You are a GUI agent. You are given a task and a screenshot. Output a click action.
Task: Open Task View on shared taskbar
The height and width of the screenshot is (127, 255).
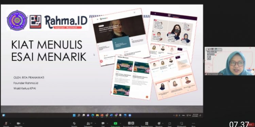[83, 115]
